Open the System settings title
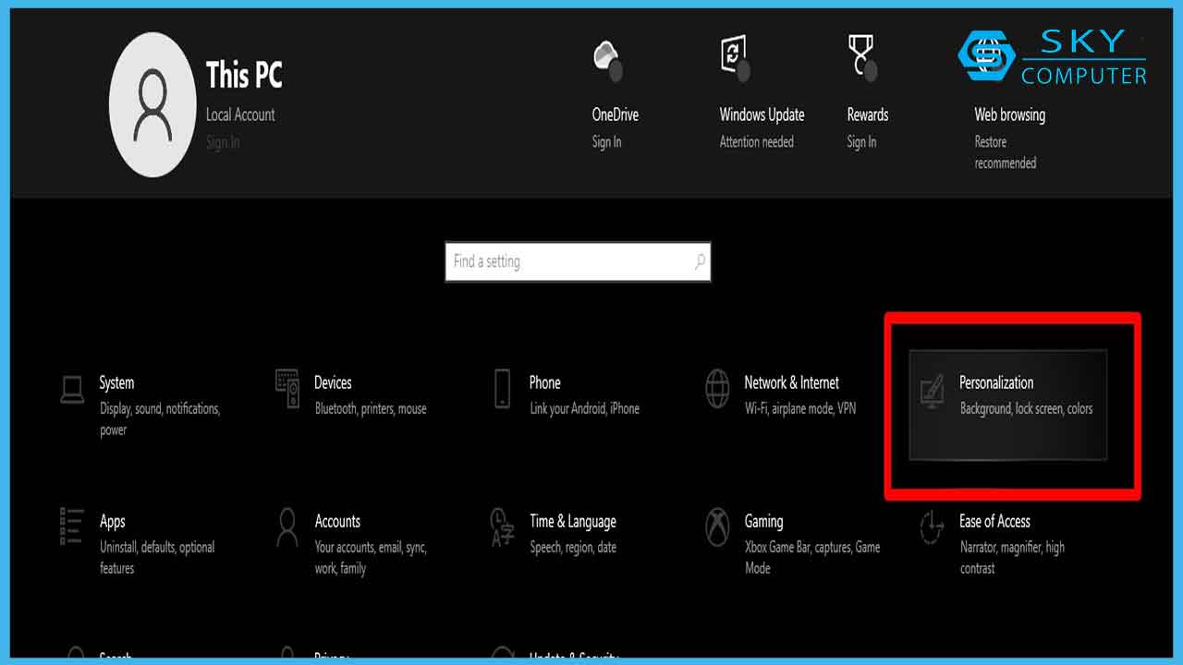 116,382
